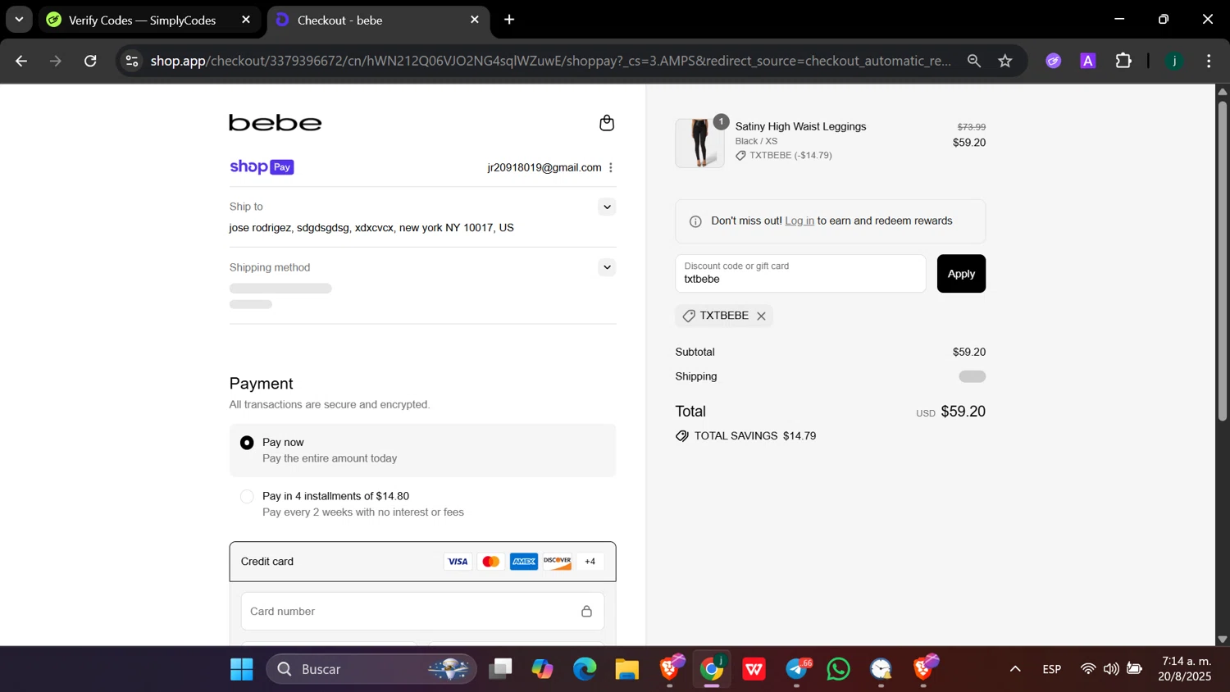Click the bebe logo

276,123
